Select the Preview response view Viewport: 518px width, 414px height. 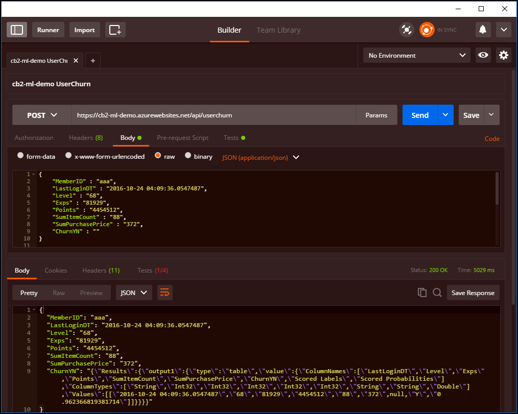pos(91,293)
